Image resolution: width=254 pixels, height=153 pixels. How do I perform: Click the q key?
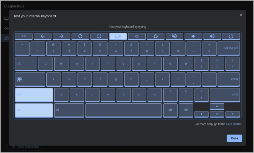pyautogui.click(x=46, y=64)
